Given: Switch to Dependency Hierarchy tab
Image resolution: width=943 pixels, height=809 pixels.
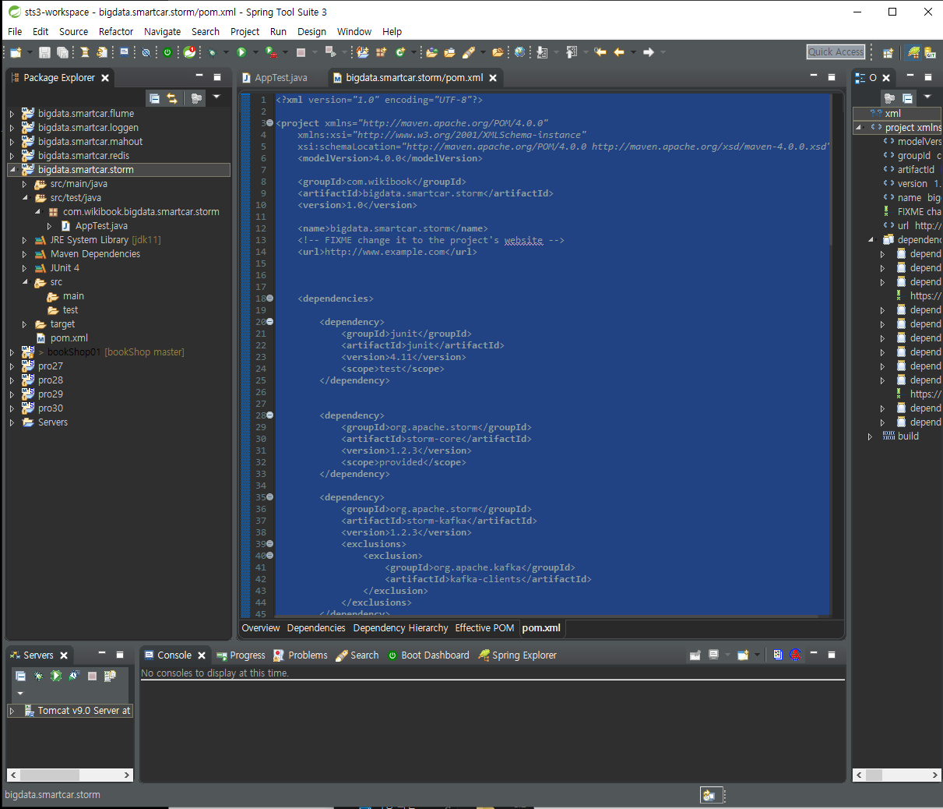Looking at the screenshot, I should tap(400, 628).
